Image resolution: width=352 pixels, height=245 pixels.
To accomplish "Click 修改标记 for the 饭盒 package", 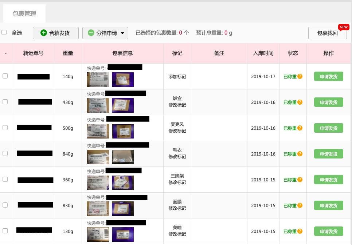I will click(x=177, y=105).
